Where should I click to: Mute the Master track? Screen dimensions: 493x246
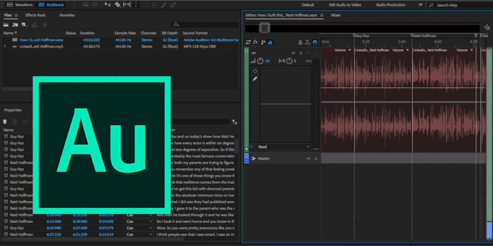[x=308, y=159]
